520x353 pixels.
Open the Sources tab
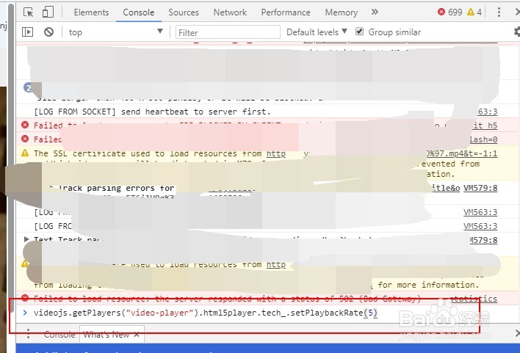point(184,12)
